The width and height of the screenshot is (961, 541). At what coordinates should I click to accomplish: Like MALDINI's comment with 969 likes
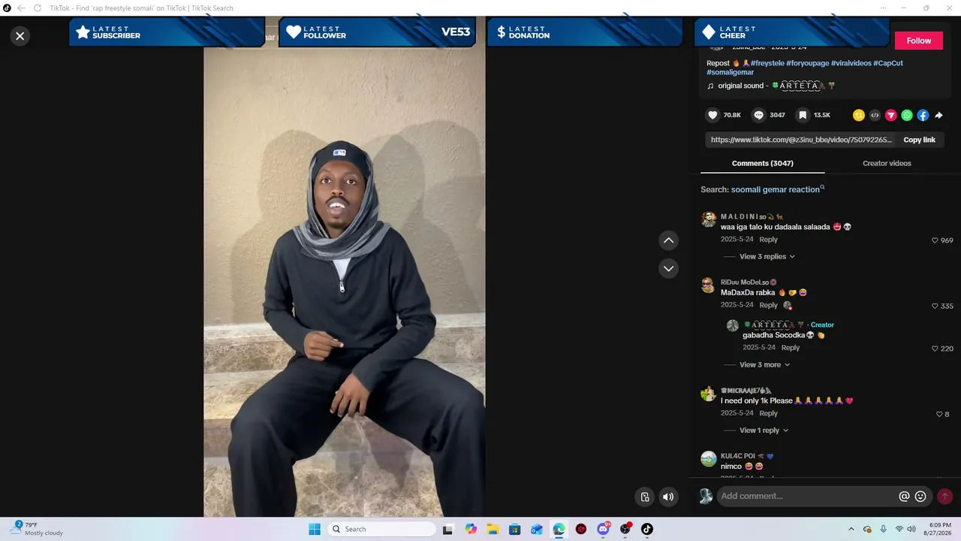coord(935,240)
